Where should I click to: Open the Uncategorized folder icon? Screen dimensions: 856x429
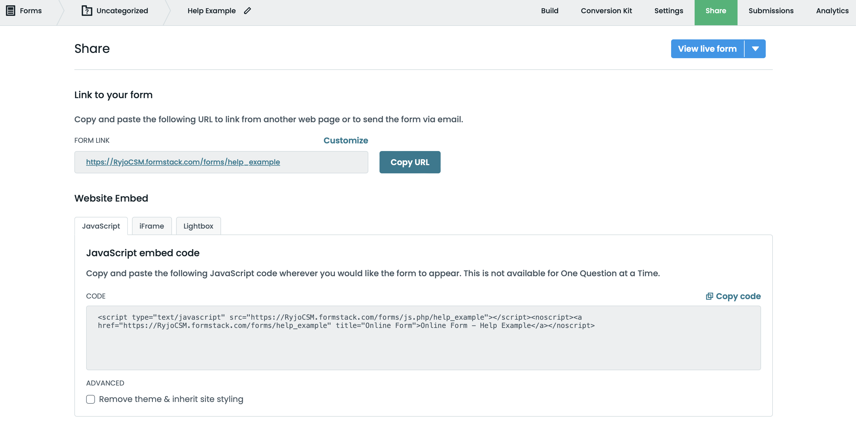pos(86,10)
